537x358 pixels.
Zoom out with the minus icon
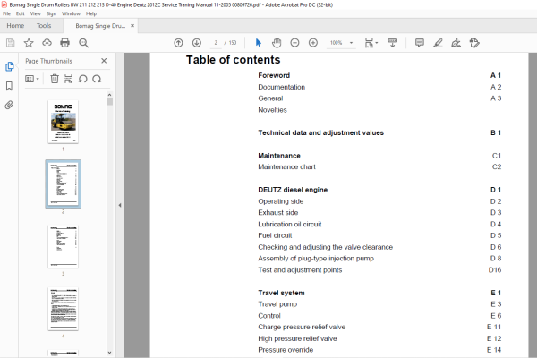click(294, 43)
